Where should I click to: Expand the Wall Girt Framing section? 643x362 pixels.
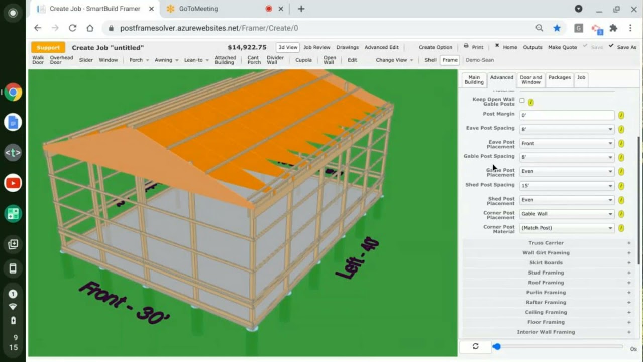click(x=548, y=253)
